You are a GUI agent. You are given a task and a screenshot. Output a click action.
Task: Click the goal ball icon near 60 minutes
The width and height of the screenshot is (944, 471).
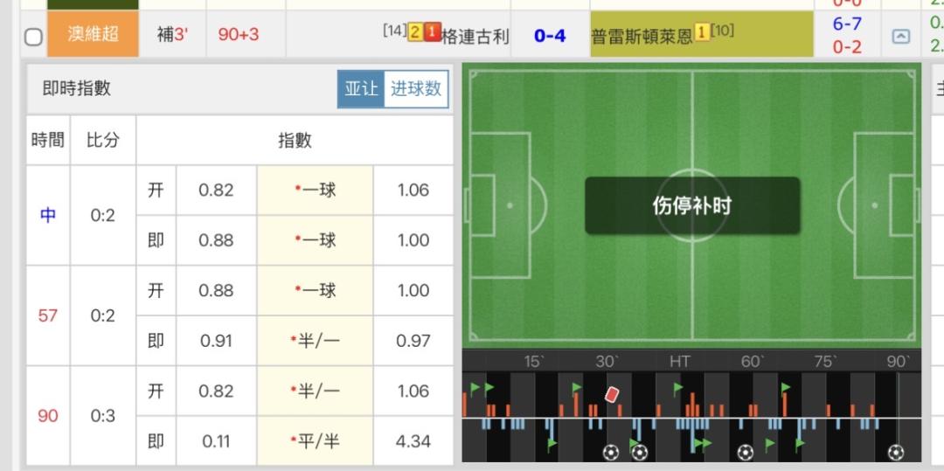(x=745, y=452)
